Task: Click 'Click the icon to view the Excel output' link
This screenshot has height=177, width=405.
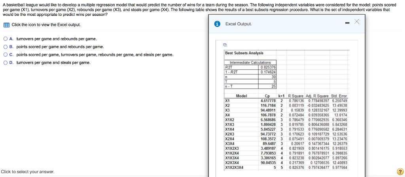Action: [46, 25]
